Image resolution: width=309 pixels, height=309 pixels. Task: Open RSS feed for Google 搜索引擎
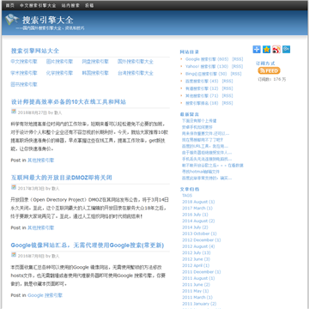237,59
